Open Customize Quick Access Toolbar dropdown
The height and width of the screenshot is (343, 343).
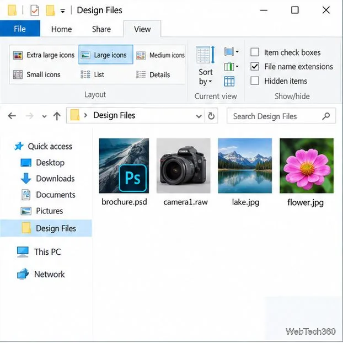coord(63,10)
